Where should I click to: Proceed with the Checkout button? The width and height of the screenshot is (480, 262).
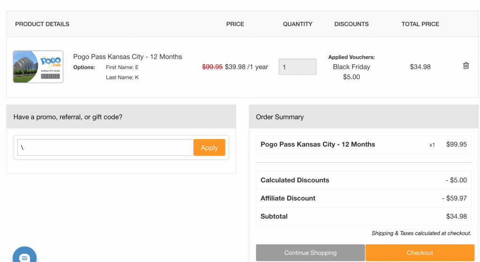click(420, 253)
